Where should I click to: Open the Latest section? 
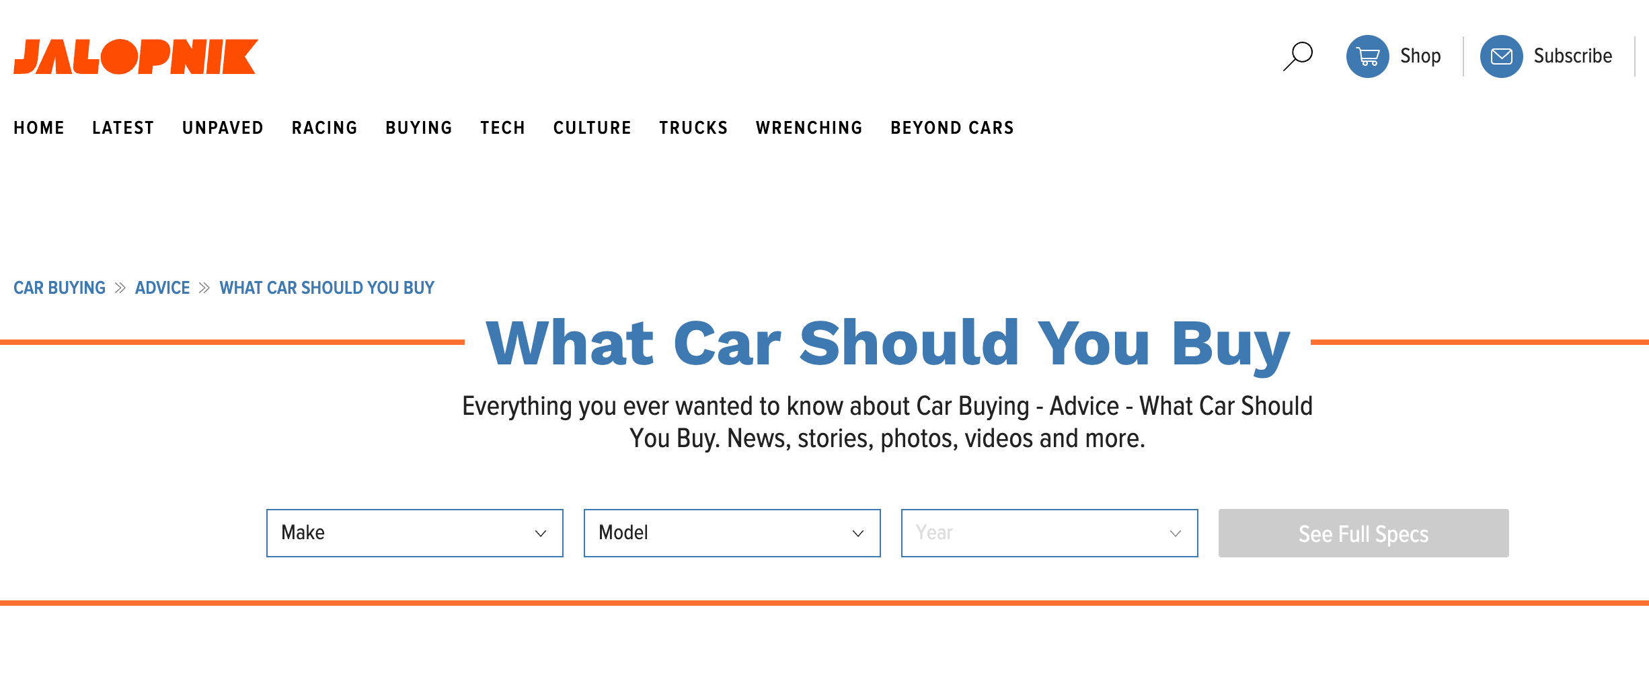click(123, 128)
